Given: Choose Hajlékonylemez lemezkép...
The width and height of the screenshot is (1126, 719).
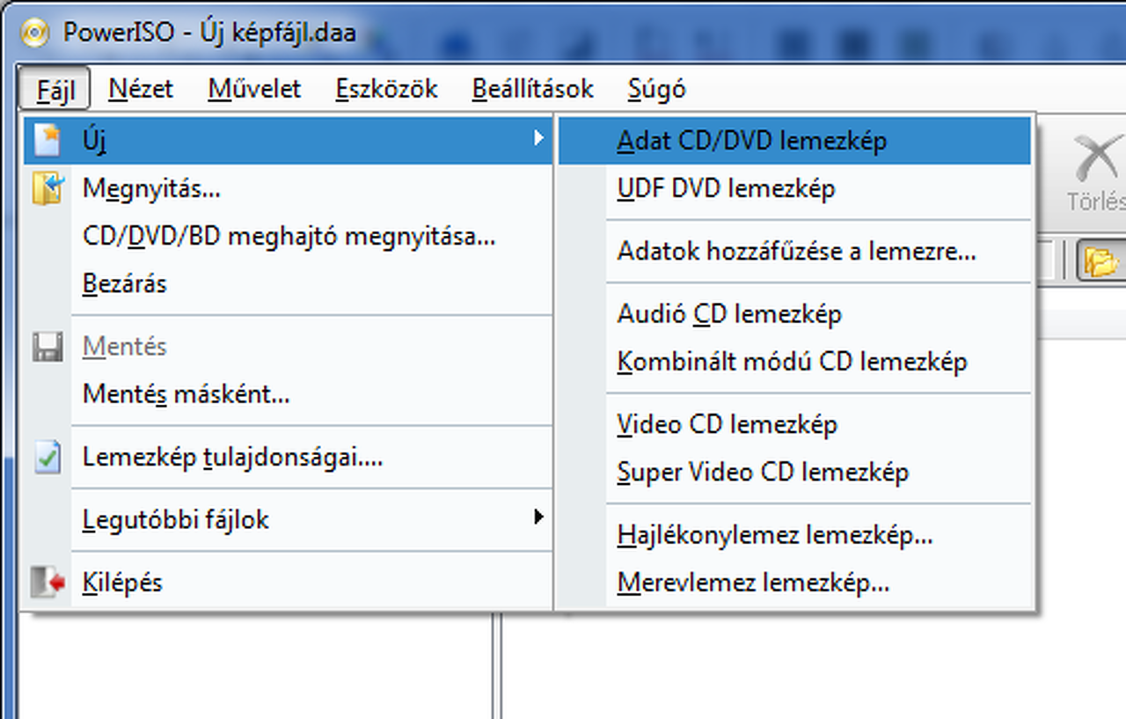Looking at the screenshot, I should tap(794, 535).
